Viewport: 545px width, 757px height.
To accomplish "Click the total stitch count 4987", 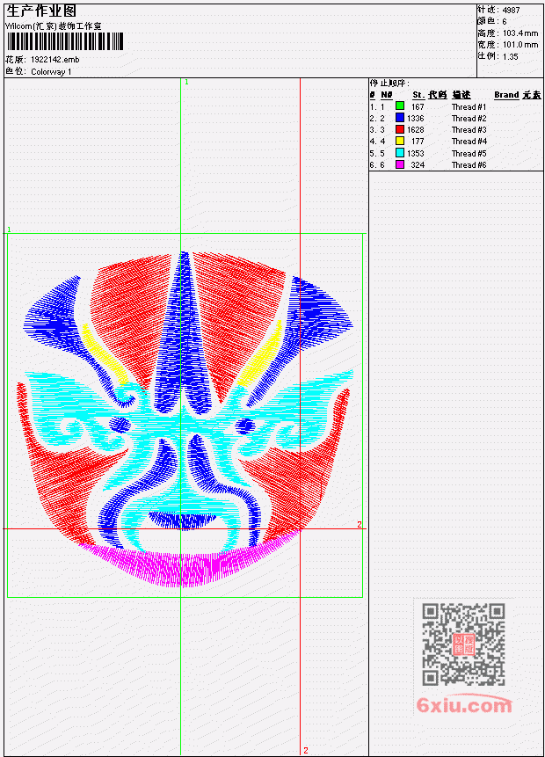I will pyautogui.click(x=512, y=11).
